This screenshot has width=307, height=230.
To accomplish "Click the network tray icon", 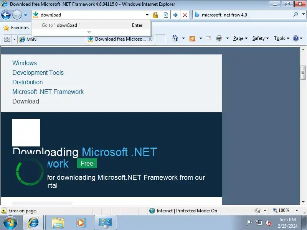I will tap(259, 223).
